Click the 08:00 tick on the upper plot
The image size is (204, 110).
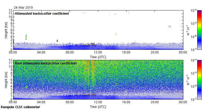click(70, 52)
